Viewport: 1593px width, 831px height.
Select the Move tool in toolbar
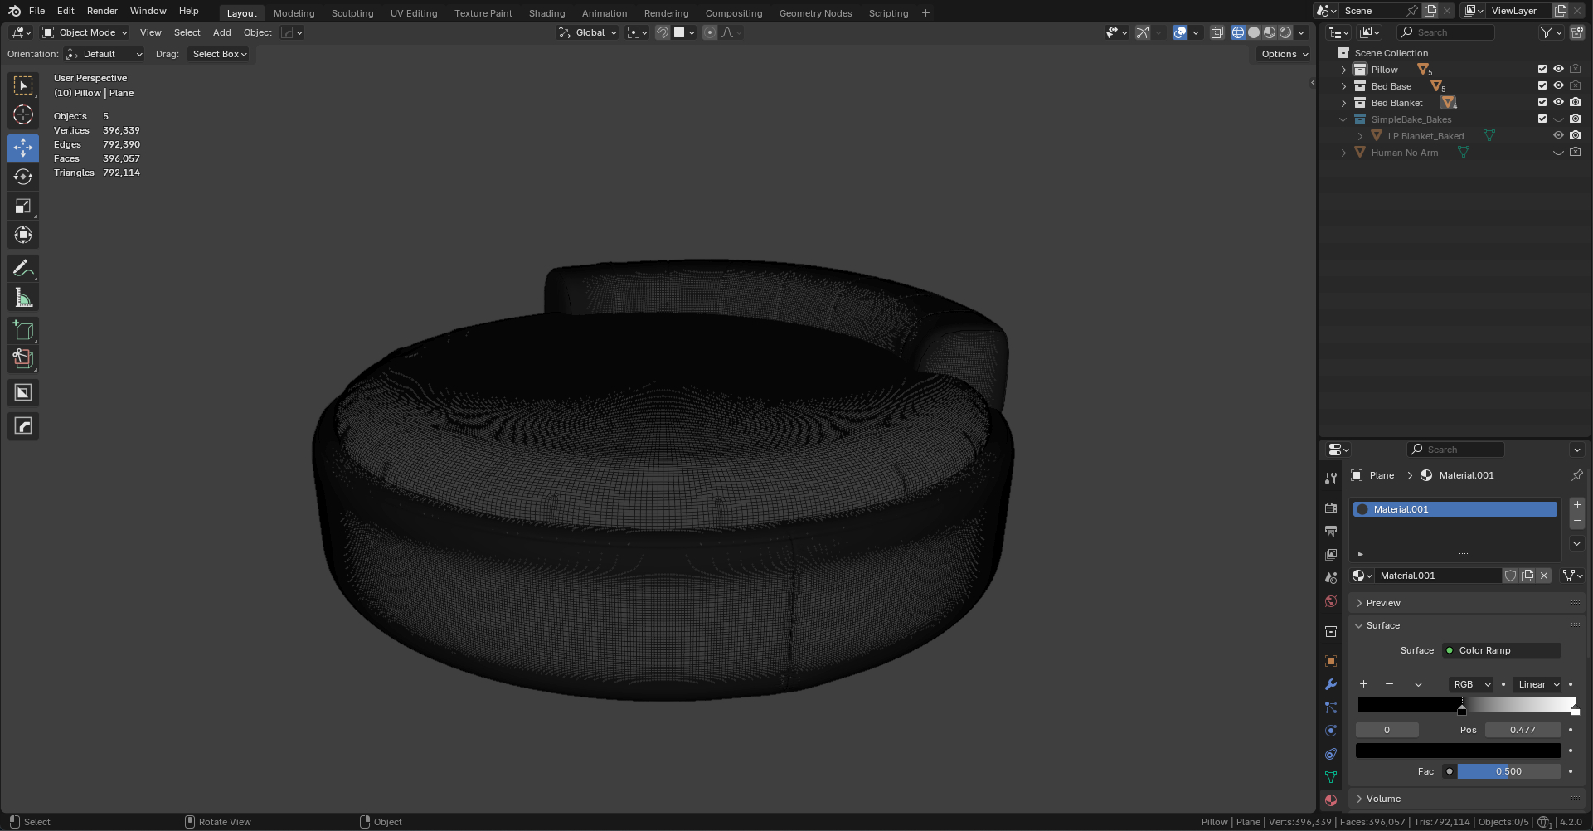[x=23, y=148]
